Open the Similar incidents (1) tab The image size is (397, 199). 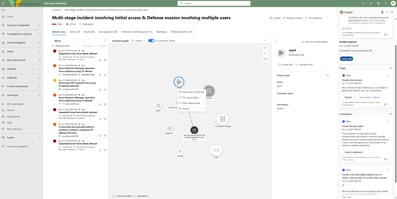(x=182, y=32)
